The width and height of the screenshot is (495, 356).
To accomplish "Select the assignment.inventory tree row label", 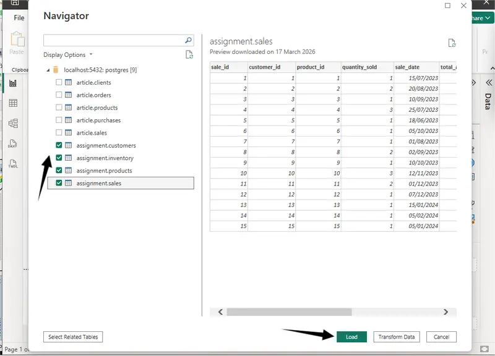I will (105, 158).
